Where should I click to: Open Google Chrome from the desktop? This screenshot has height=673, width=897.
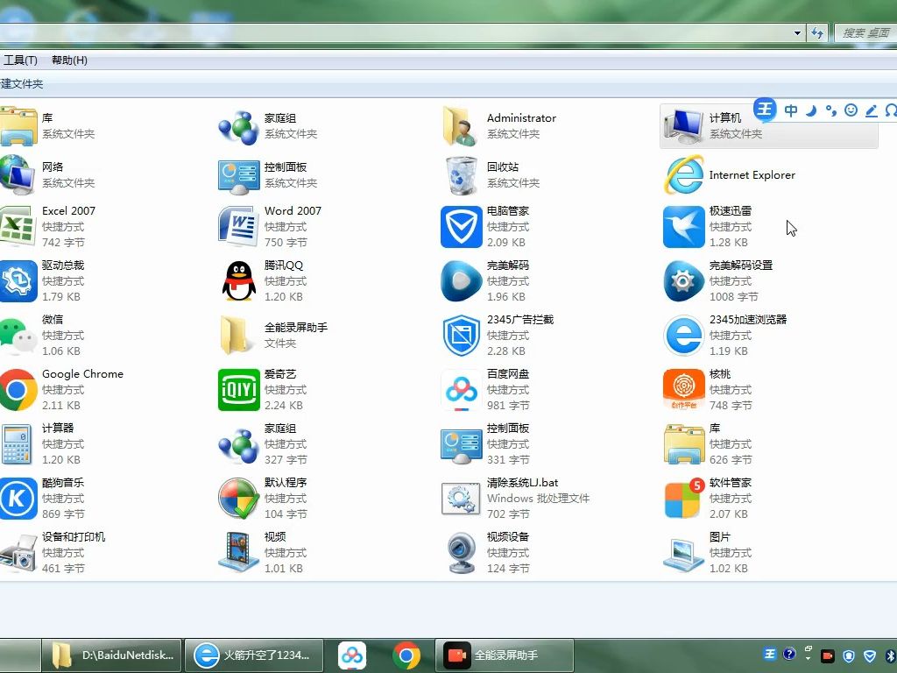18,390
